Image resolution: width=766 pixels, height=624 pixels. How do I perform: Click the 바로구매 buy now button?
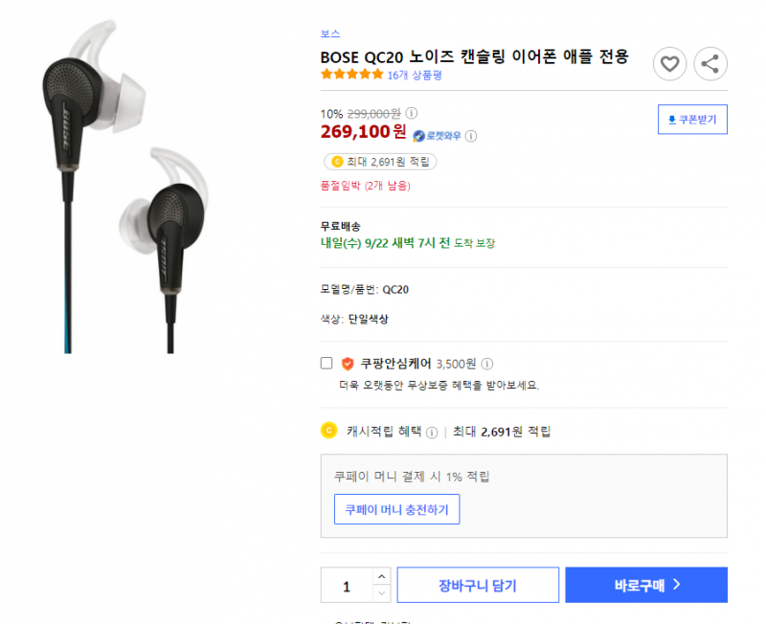646,585
